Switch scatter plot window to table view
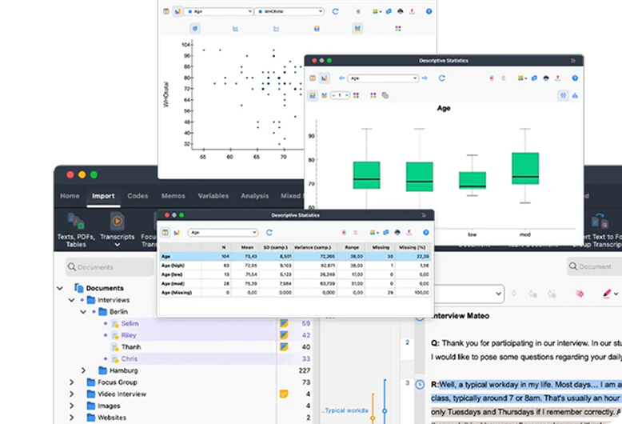622x424 pixels. pyautogui.click(x=166, y=11)
